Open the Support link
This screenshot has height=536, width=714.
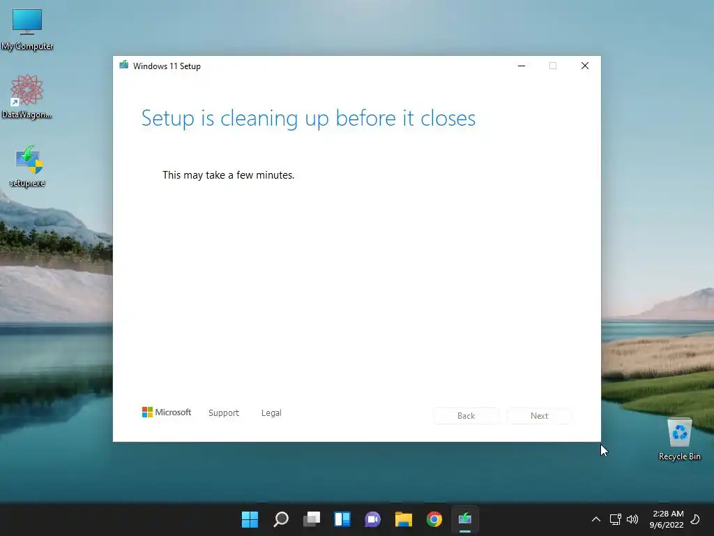pyautogui.click(x=224, y=412)
